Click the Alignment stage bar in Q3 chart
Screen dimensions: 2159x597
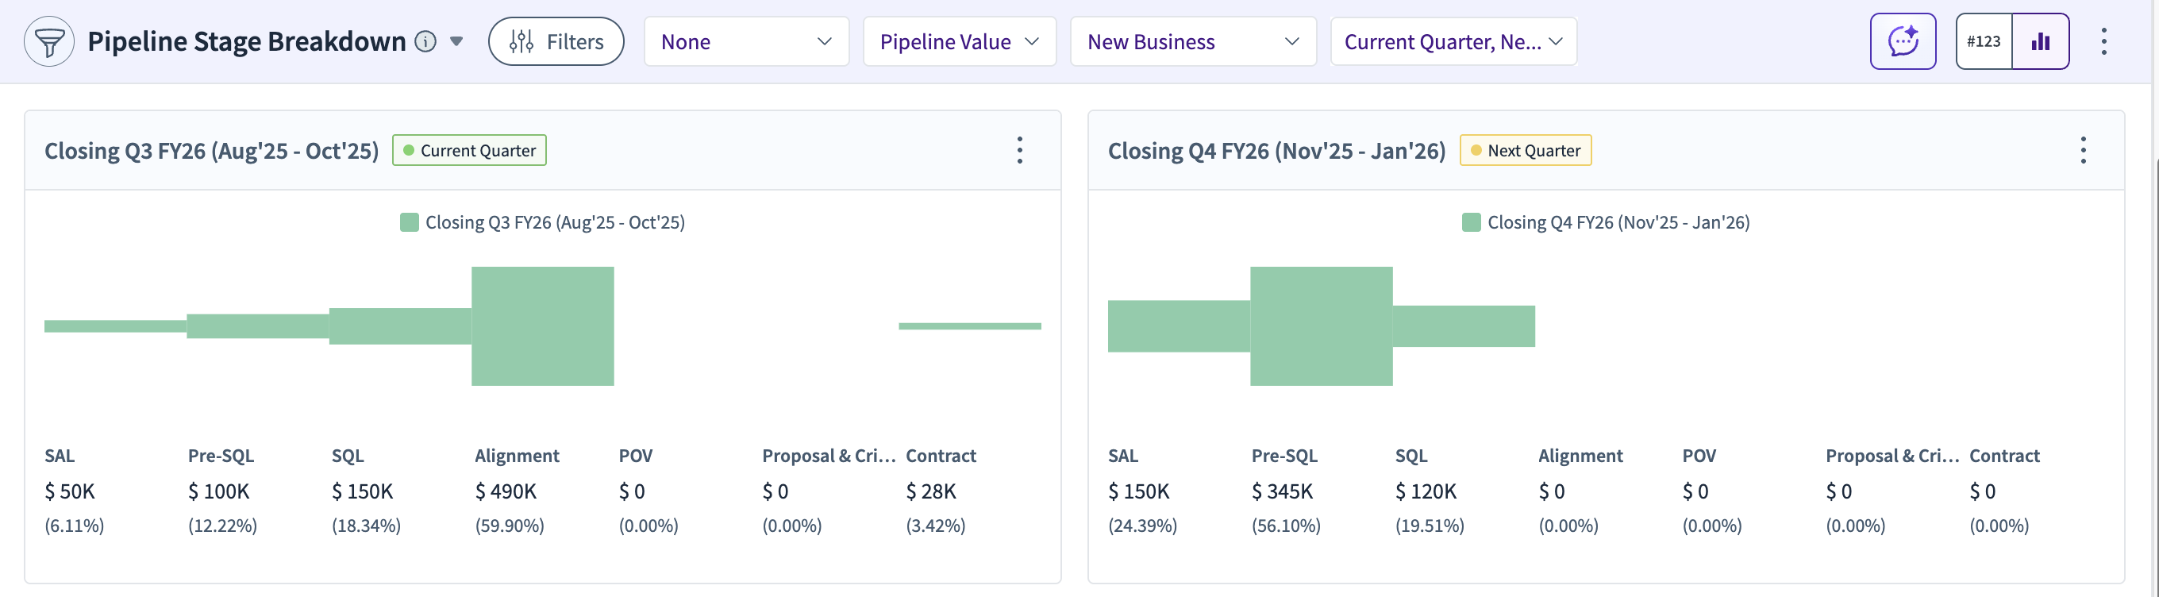click(x=542, y=326)
